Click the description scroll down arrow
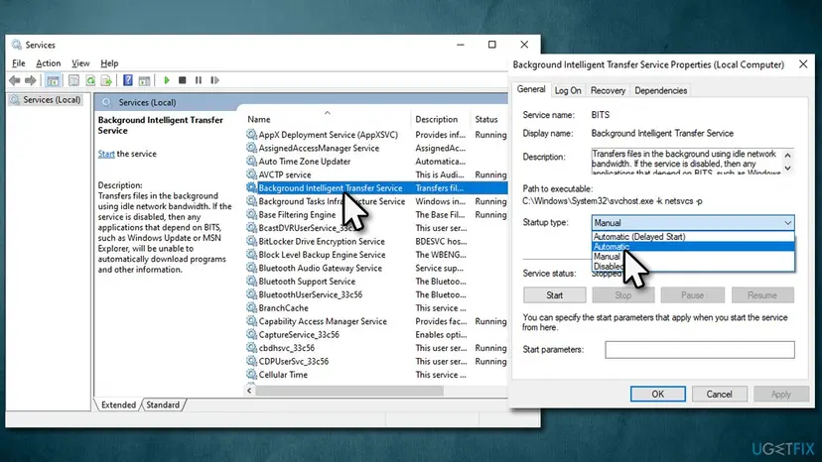 (787, 169)
